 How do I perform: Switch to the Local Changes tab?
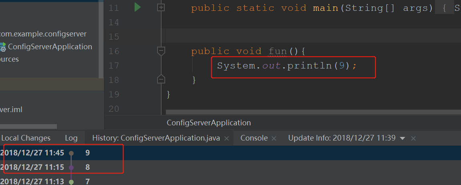coord(26,138)
